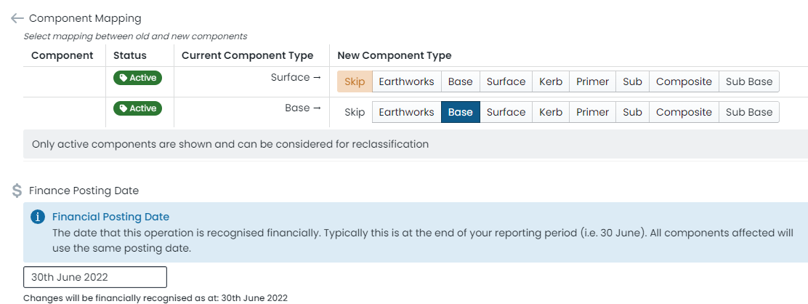Select Composite for the Surface row

[x=684, y=81]
